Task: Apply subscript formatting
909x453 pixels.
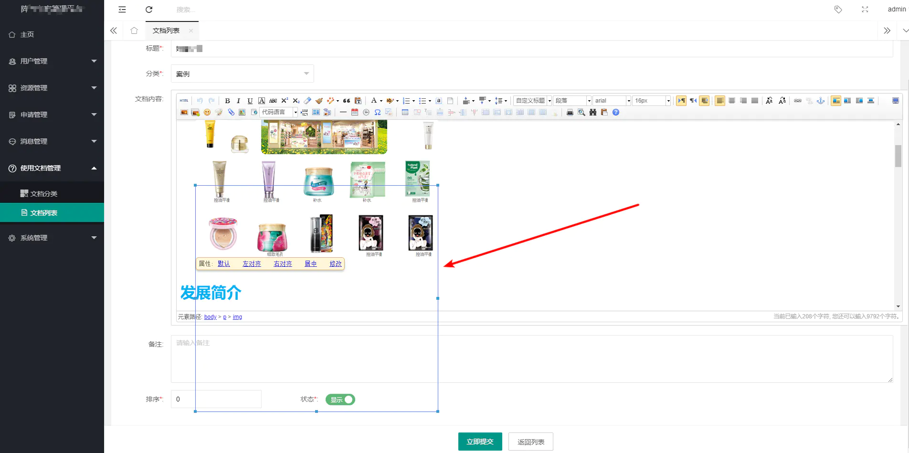Action: tap(296, 101)
